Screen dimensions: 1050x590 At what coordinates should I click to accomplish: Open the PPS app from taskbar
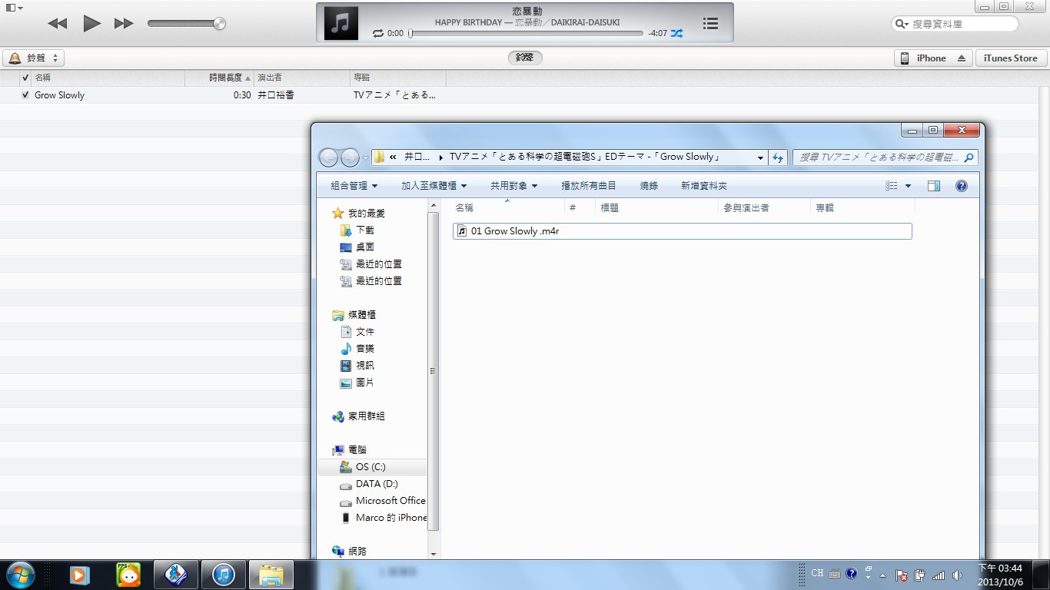pyautogui.click(x=128, y=575)
